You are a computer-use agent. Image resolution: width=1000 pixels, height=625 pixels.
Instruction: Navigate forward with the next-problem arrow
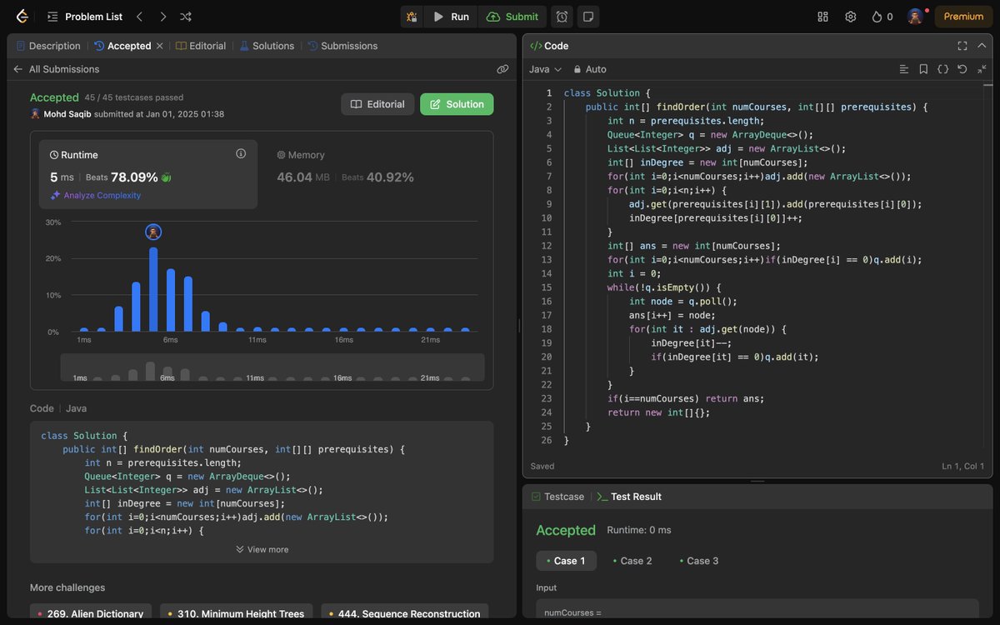point(162,16)
